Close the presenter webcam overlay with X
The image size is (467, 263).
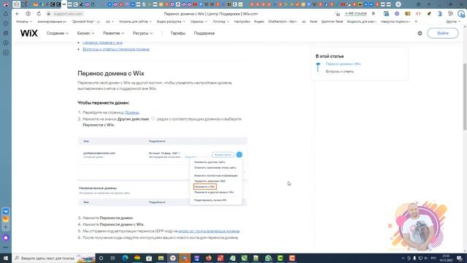(x=390, y=226)
